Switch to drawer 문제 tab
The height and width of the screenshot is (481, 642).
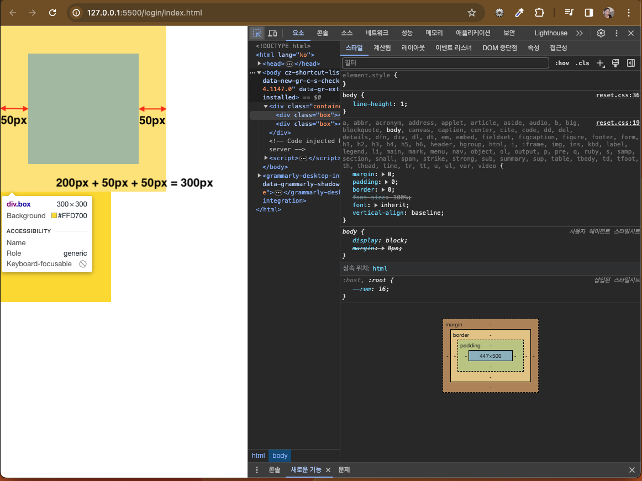click(x=344, y=470)
